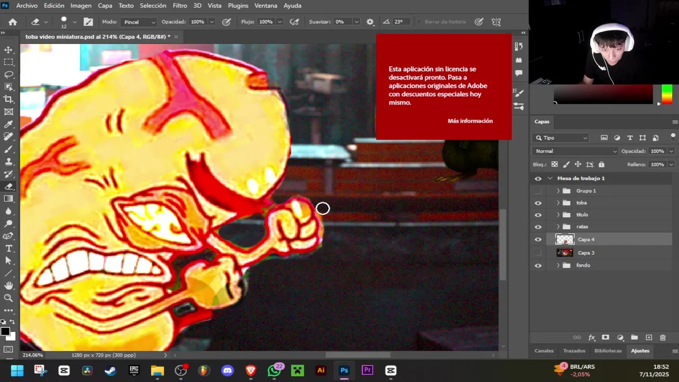Show the Capa 3 layer
679x382 pixels.
click(538, 253)
